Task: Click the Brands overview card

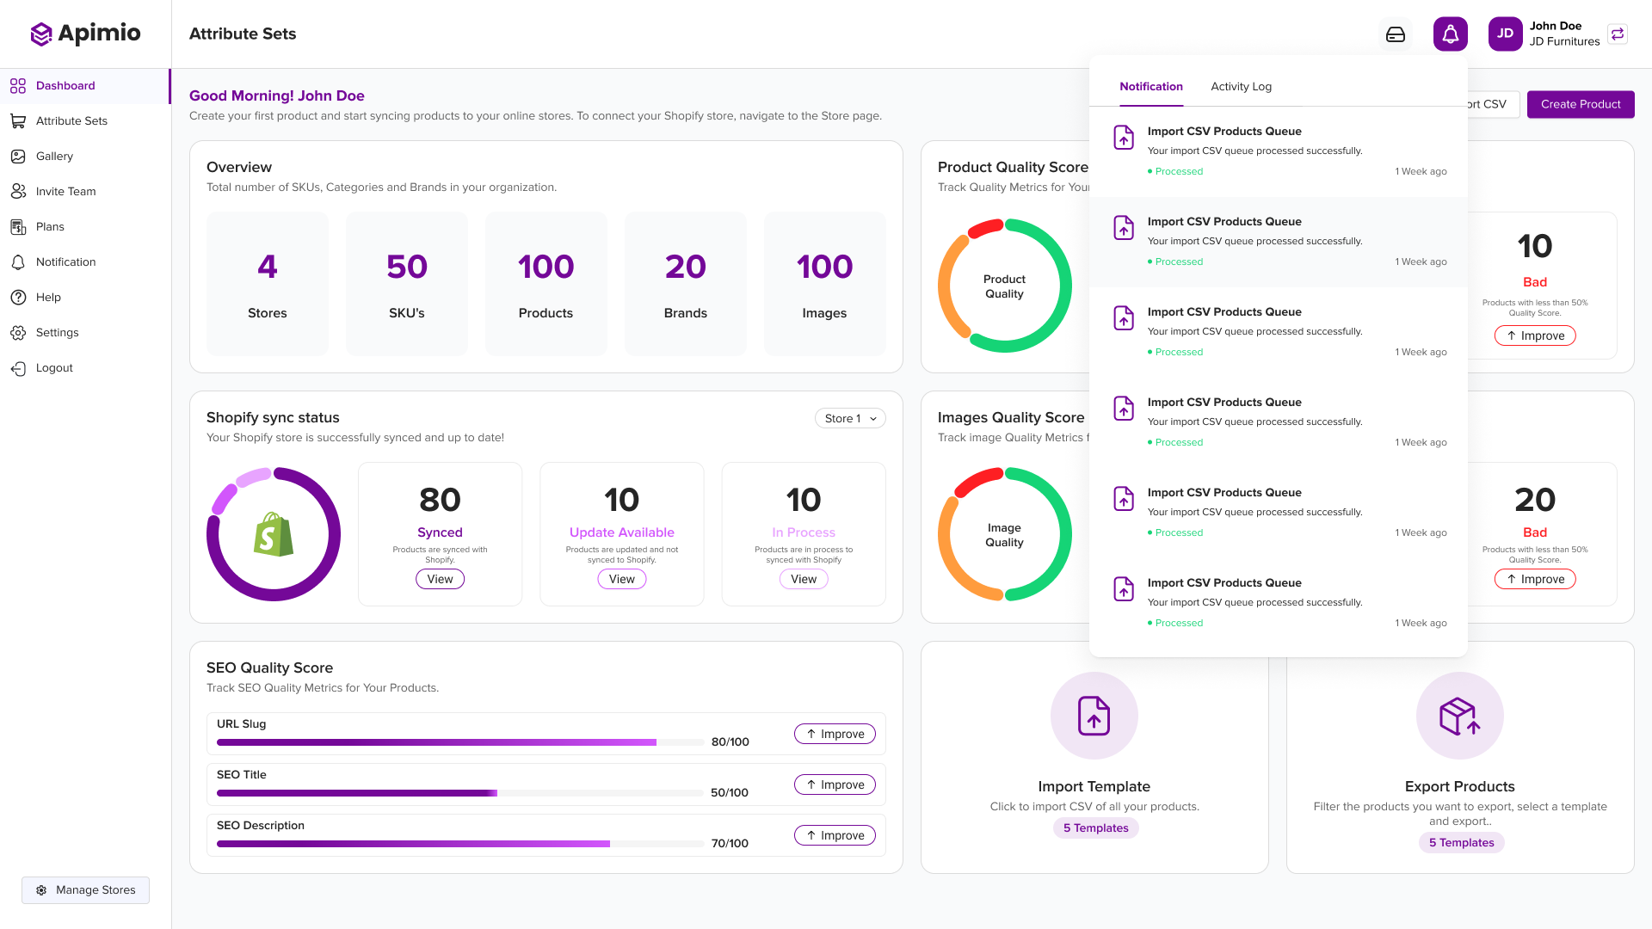Action: tap(686, 284)
